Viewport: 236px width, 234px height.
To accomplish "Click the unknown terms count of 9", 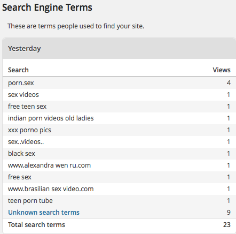I will [229, 213].
